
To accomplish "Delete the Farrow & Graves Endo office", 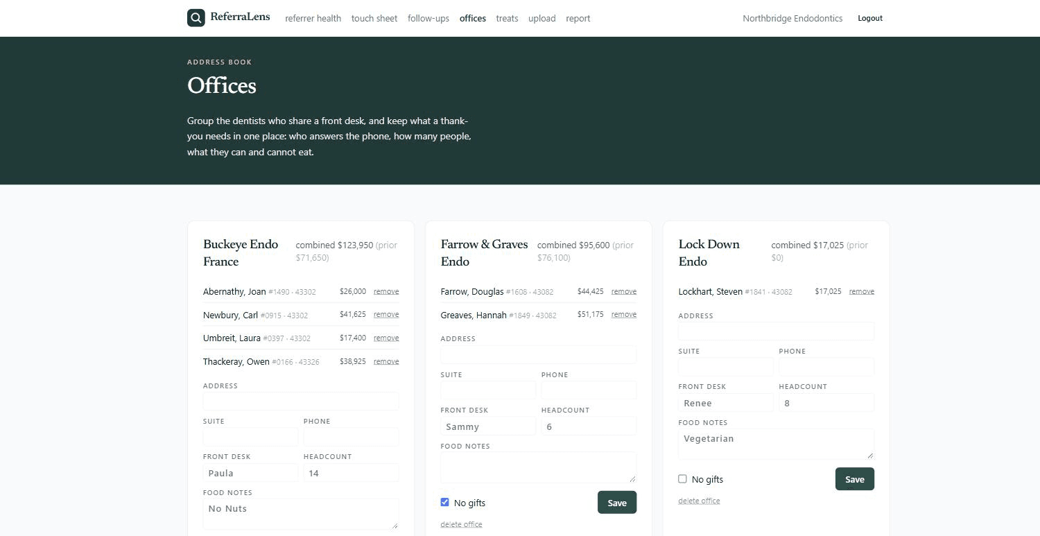I will [x=461, y=524].
